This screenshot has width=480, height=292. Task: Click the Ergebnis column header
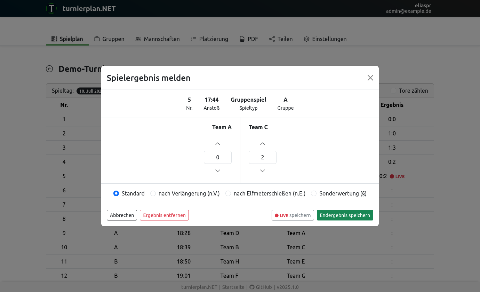[x=392, y=105]
